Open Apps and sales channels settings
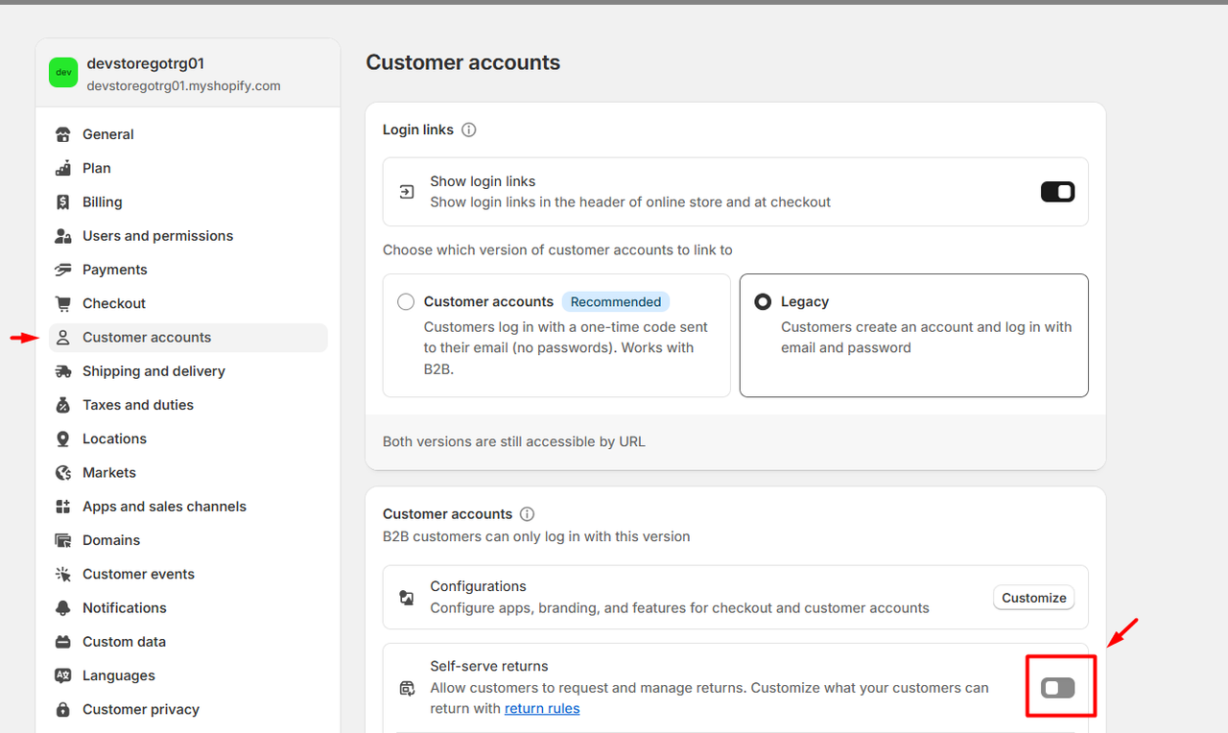Screen dimensions: 1228x733 164,507
